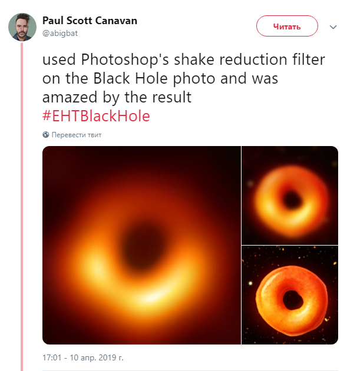The width and height of the screenshot is (357, 371).
Task: Expand the tweet options chevron
Action: (x=333, y=27)
